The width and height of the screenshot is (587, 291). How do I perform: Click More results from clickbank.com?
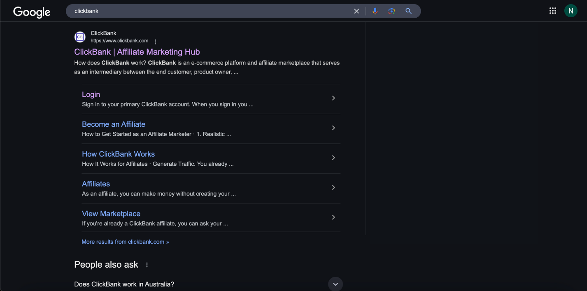point(125,242)
